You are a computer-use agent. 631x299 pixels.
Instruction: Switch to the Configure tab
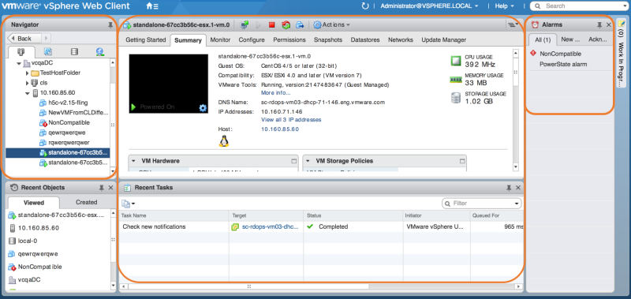tap(252, 39)
